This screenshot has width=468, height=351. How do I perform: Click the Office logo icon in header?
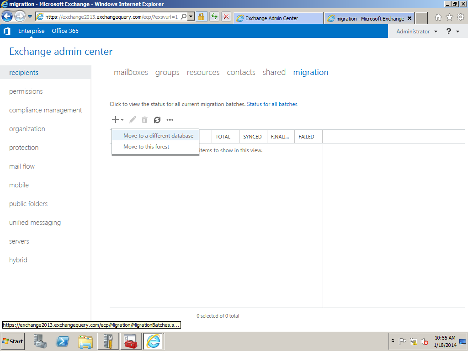click(7, 31)
